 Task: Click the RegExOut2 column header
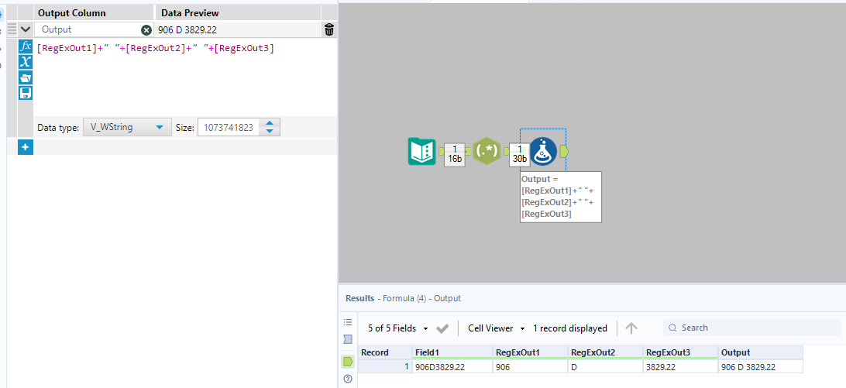(x=604, y=352)
